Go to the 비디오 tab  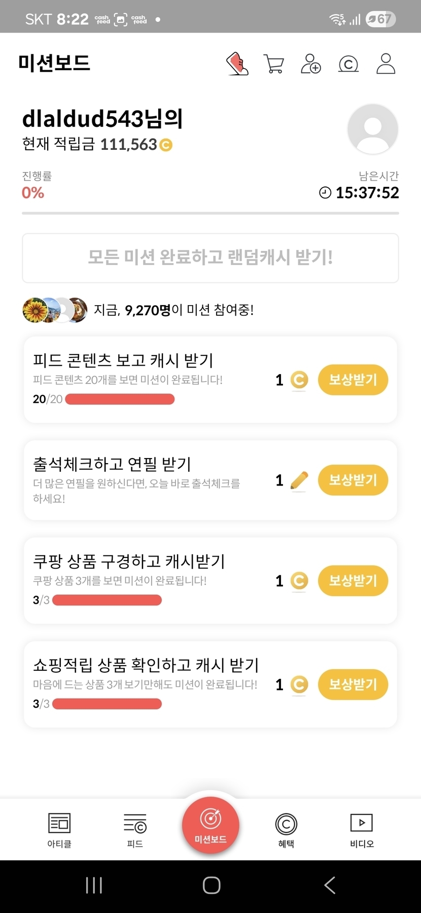pos(362,830)
